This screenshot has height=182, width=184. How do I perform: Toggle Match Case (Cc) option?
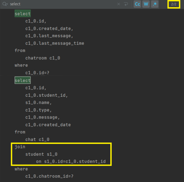click(x=137, y=4)
